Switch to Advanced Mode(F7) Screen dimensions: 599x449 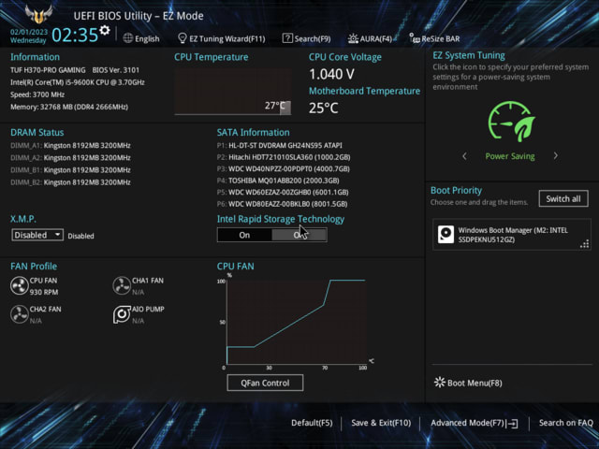[x=475, y=423]
